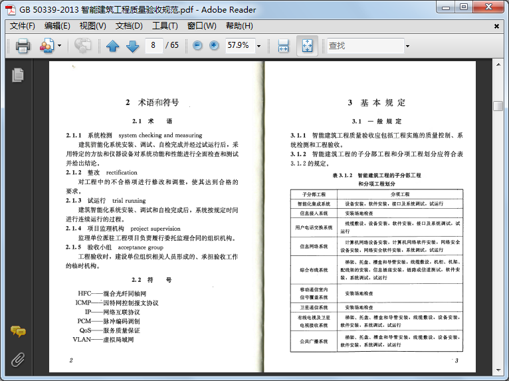Open the 帮助(H) menu
Image resolution: width=509 pixels, height=381 pixels.
239,26
